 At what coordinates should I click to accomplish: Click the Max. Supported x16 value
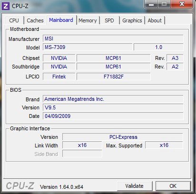click(164, 145)
